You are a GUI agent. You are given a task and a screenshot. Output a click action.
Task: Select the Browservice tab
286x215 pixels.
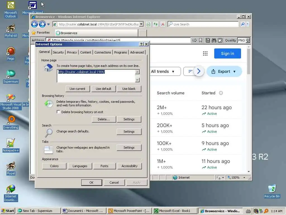tap(96, 33)
